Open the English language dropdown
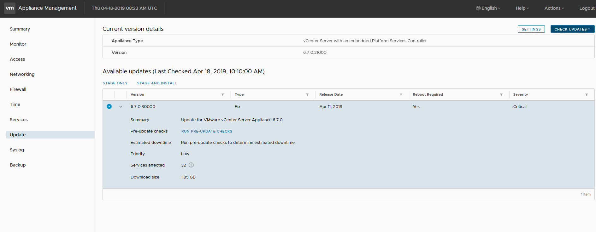Viewport: 596px width, 232px height. [x=488, y=8]
